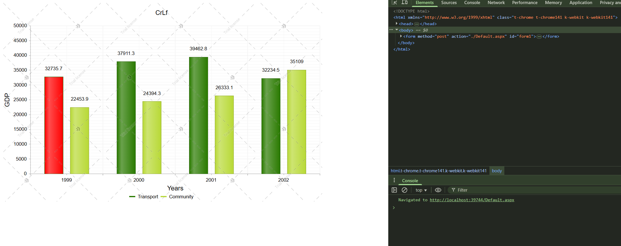621x246 pixels.
Task: Click the ellipsis badge inside the form tag
Action: coord(539,37)
